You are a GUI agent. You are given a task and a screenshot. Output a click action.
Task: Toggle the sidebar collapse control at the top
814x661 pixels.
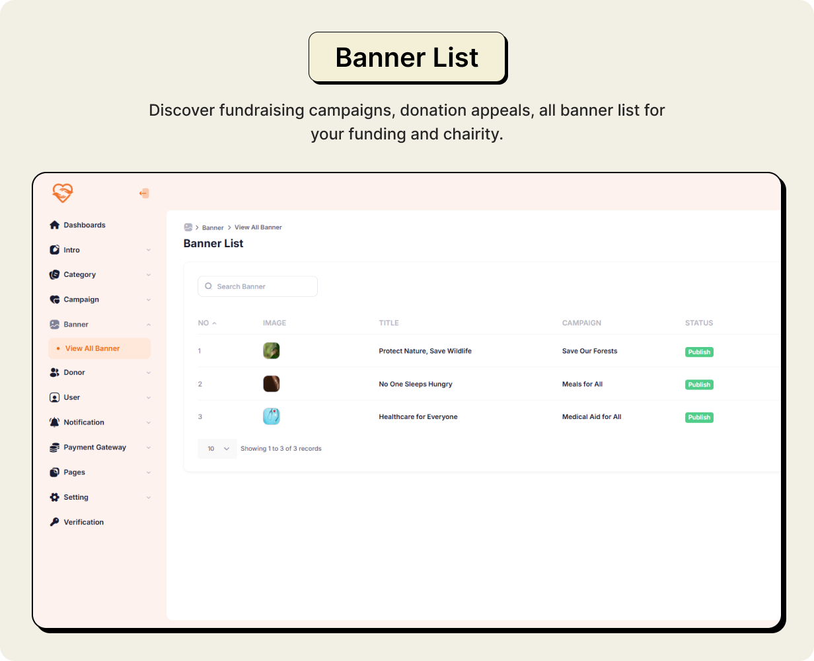(144, 193)
